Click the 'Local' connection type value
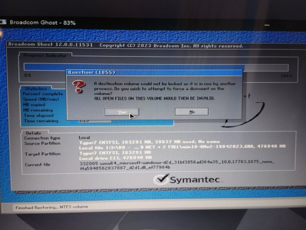This screenshot has height=230, width=306. [84, 137]
